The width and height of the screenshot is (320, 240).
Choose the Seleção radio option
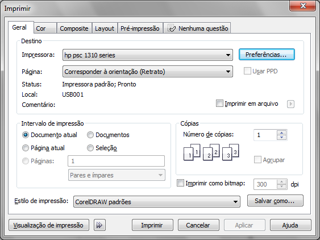(90, 148)
